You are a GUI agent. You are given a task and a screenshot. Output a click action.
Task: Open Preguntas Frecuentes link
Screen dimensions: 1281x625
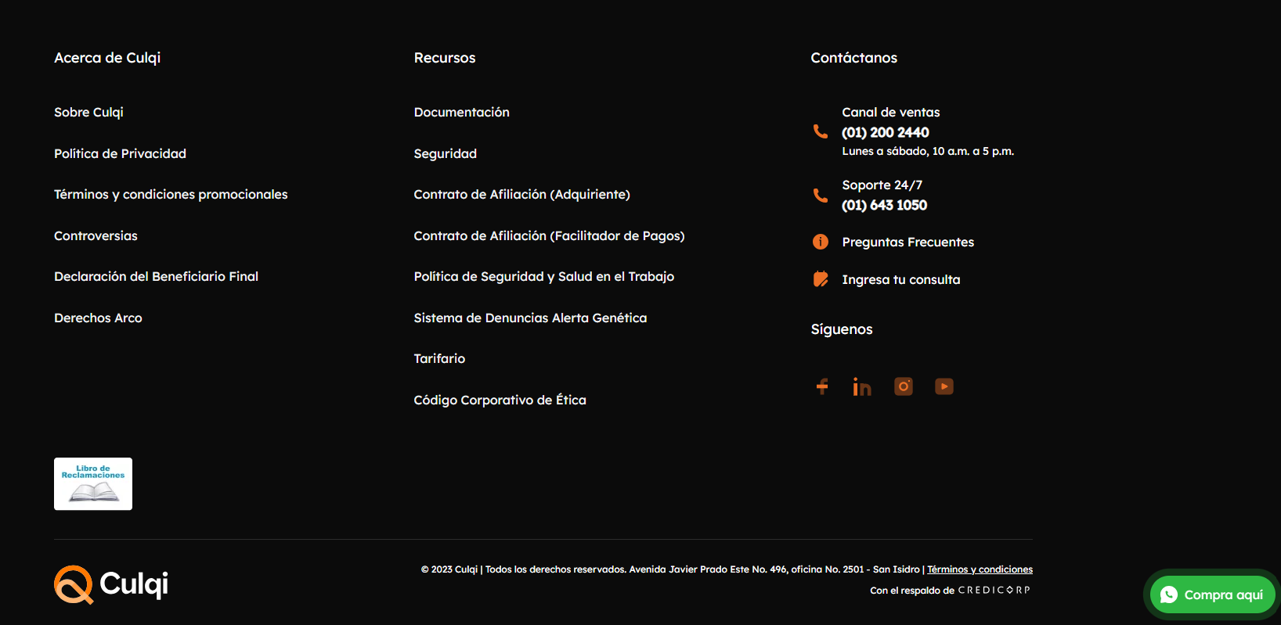[x=908, y=242]
